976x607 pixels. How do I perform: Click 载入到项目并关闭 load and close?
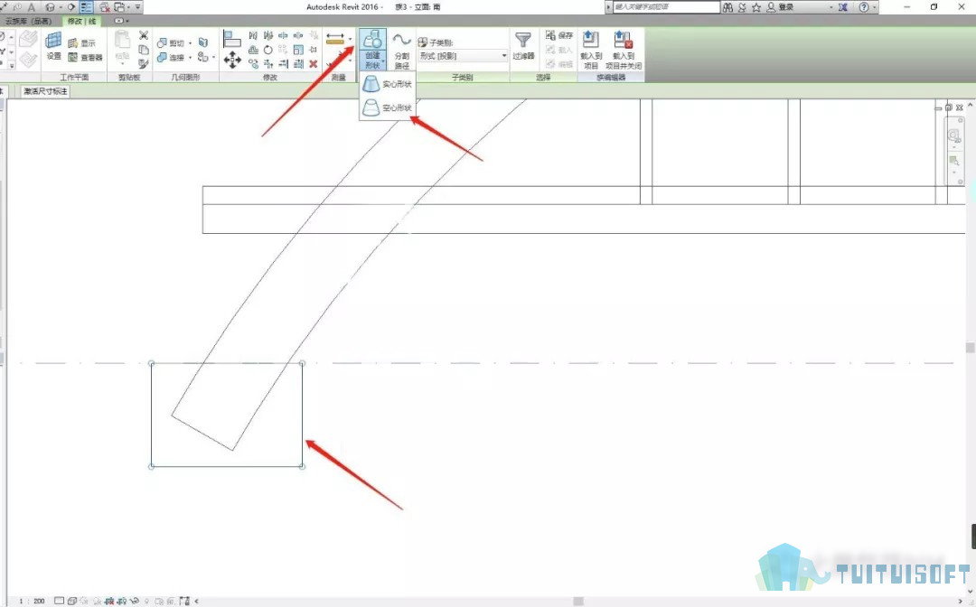[623, 49]
